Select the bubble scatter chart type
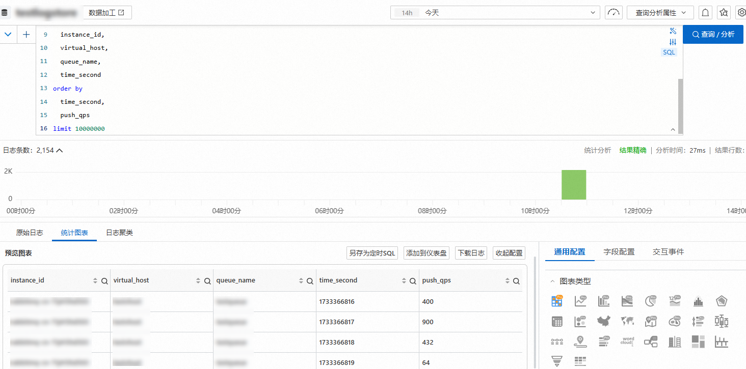The height and width of the screenshot is (369, 746). pos(580,321)
